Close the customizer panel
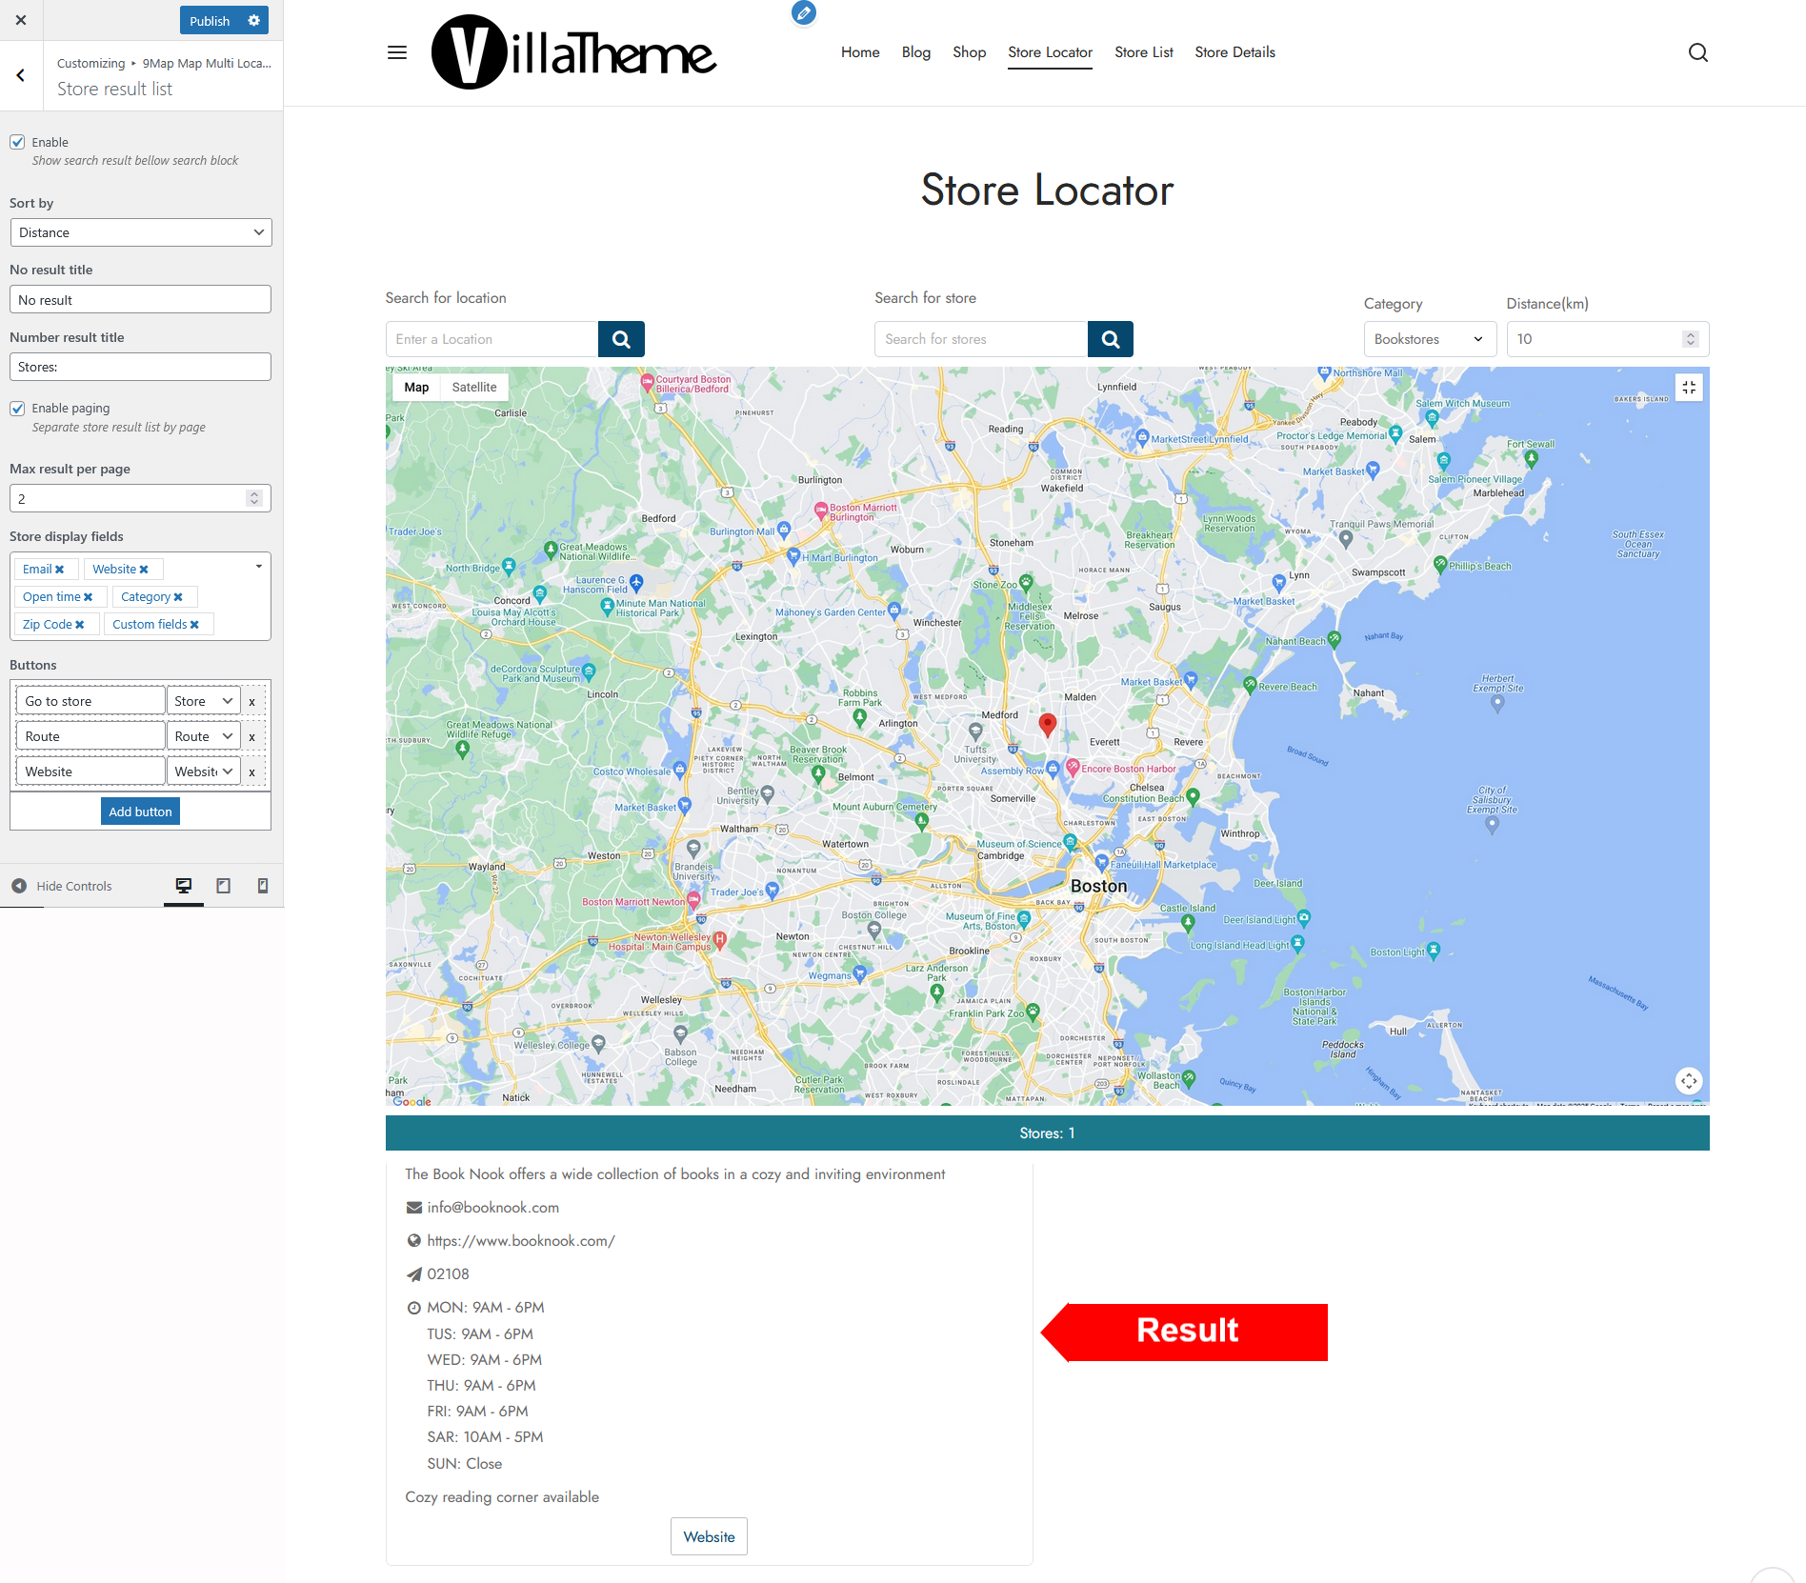Viewport: 1806px width, 1583px height. point(21,20)
